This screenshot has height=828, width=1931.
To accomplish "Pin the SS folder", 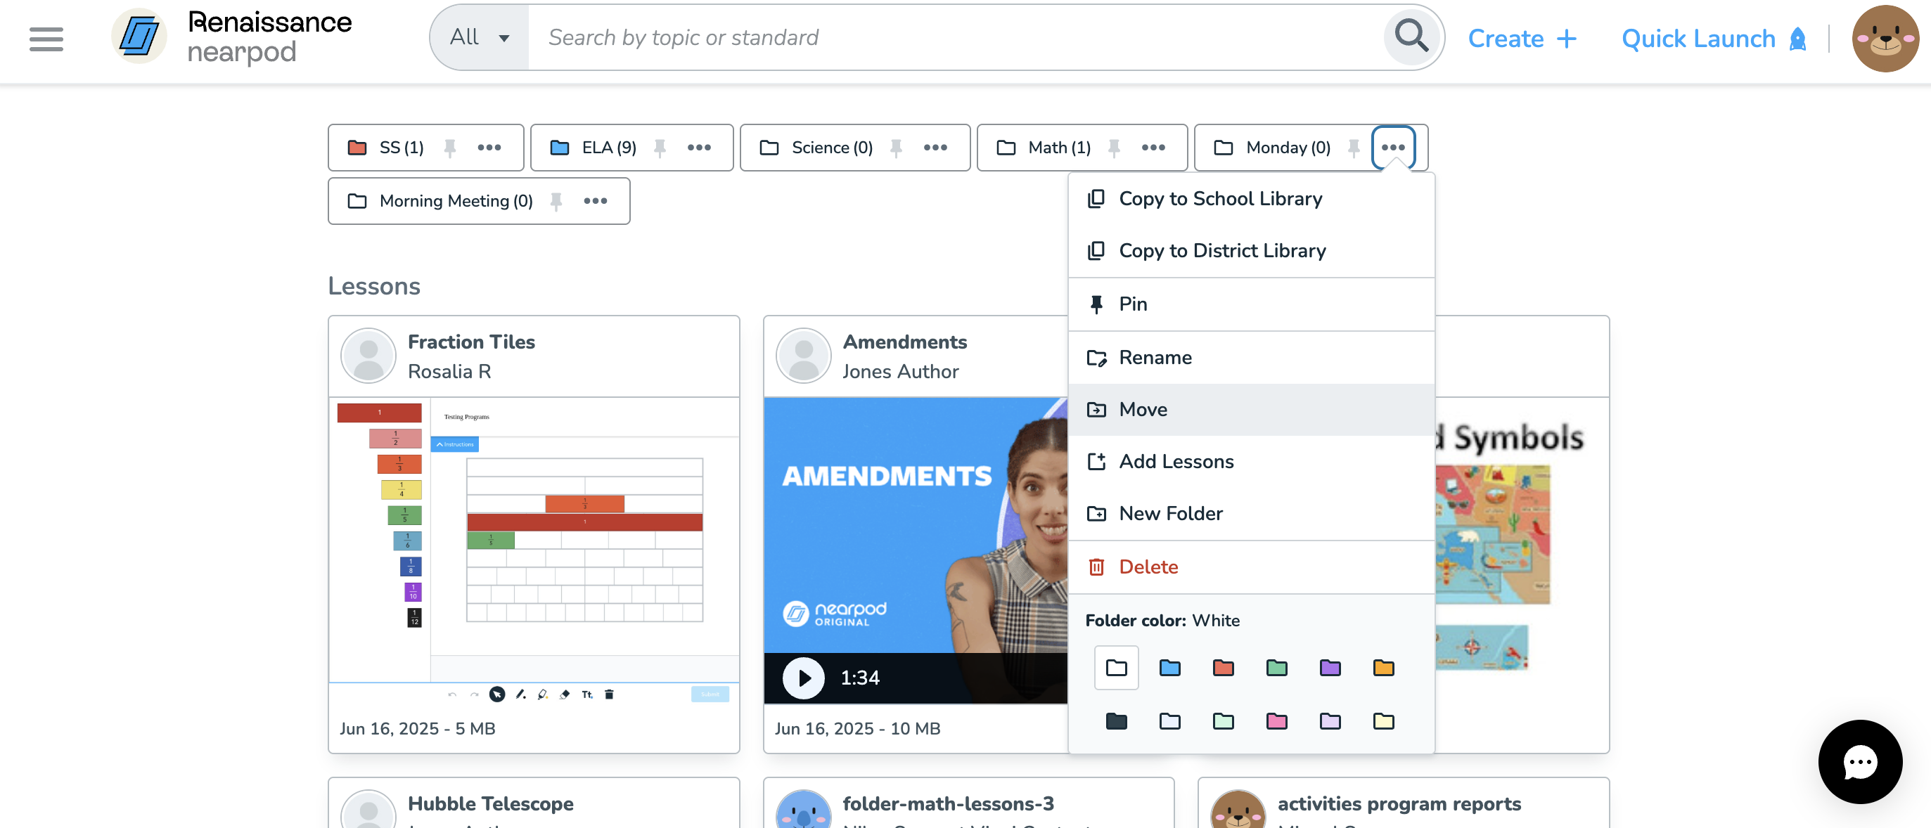I will pos(450,148).
